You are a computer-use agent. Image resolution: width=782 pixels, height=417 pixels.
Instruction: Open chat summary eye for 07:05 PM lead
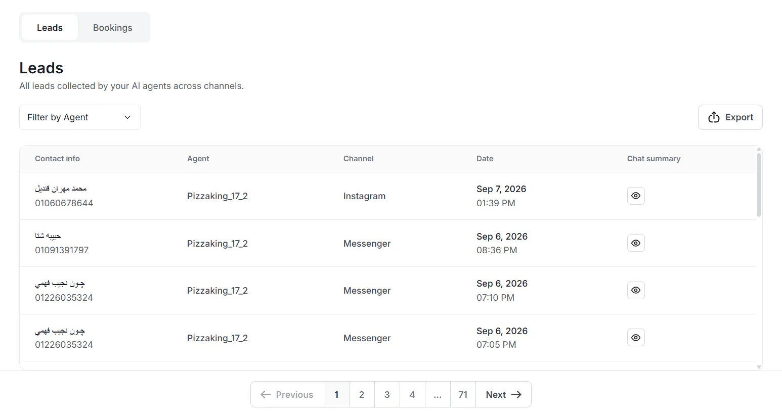pyautogui.click(x=636, y=338)
